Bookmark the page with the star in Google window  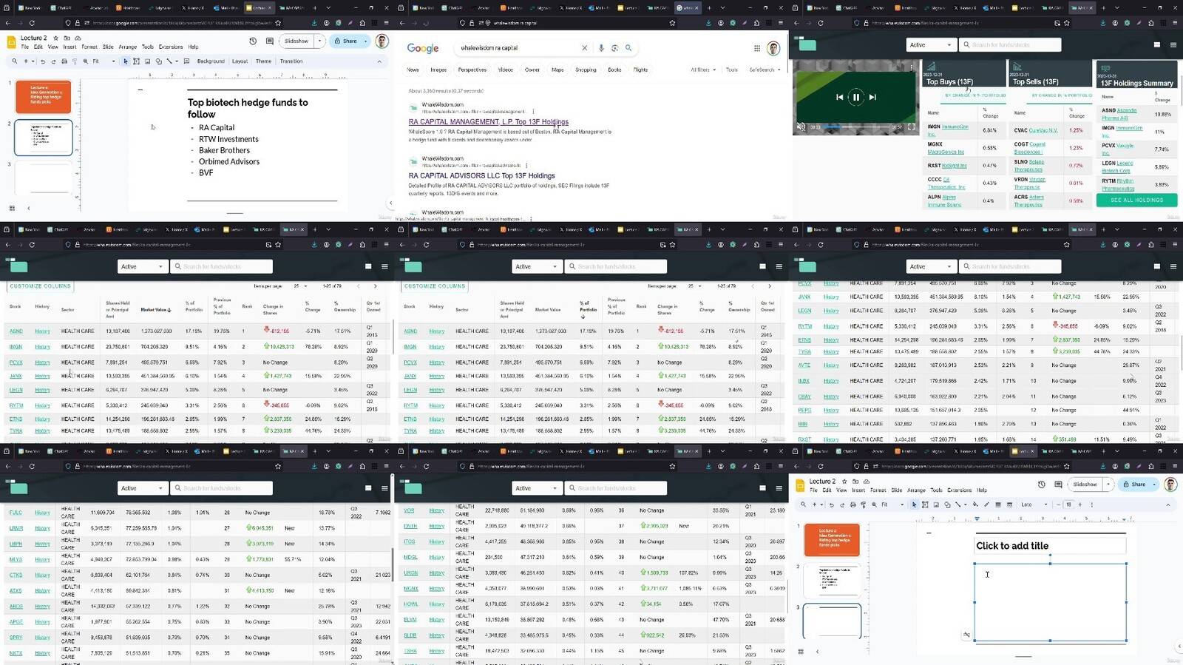672,23
